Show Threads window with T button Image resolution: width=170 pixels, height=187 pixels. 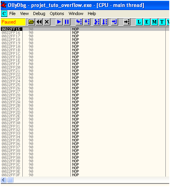click(162, 22)
